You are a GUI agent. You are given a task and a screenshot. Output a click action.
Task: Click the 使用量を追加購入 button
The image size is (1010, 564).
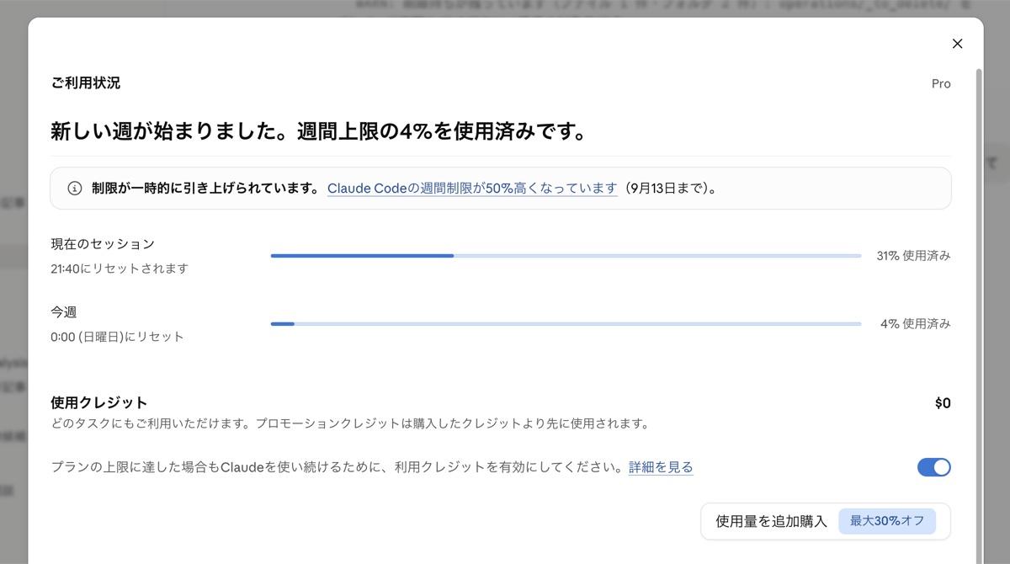826,521
